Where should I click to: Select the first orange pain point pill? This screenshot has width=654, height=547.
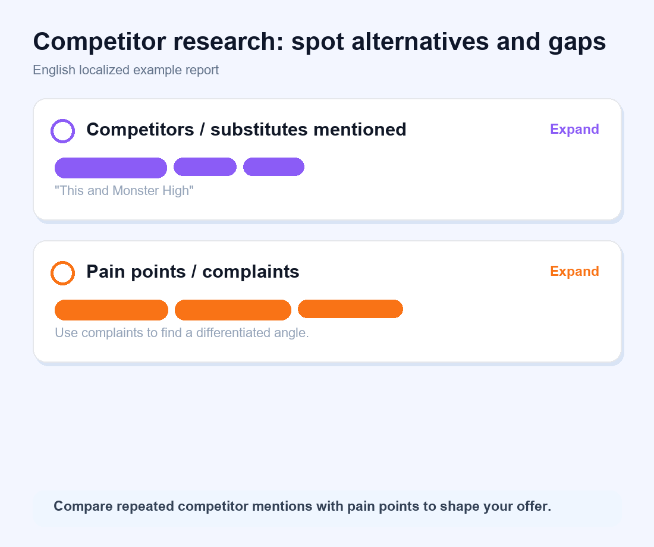[x=111, y=310]
